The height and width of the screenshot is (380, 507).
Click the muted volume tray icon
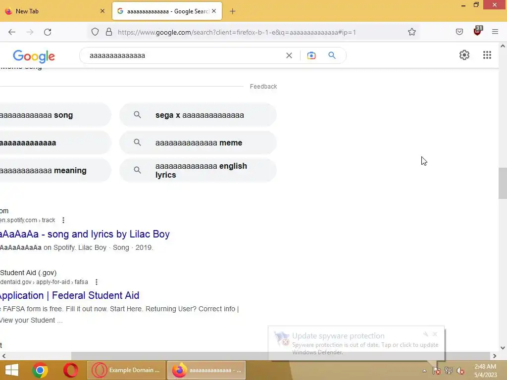click(x=460, y=371)
